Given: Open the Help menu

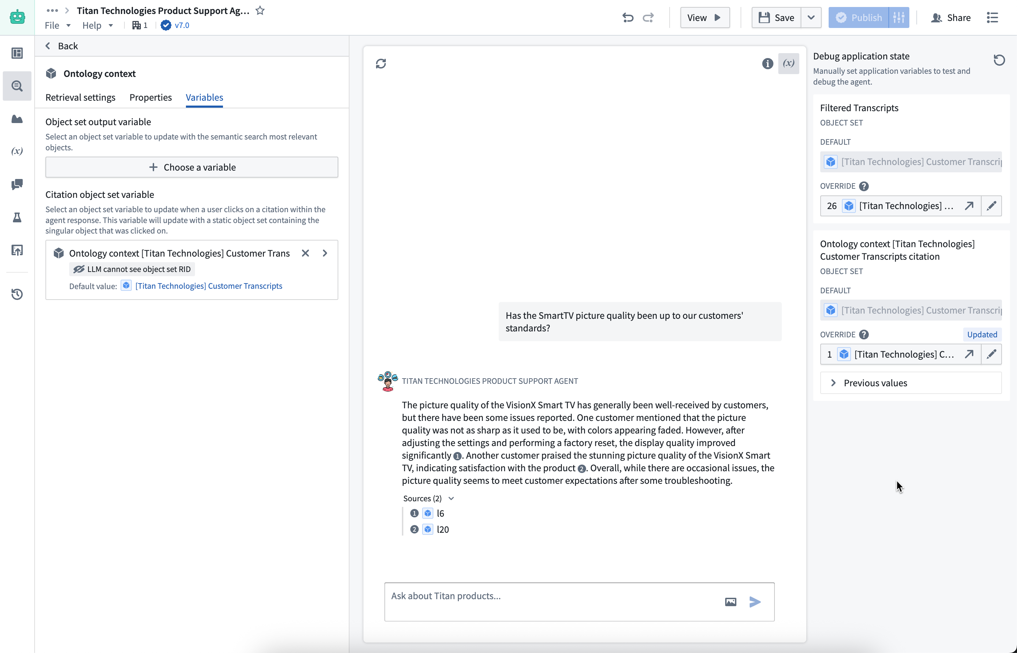Looking at the screenshot, I should pyautogui.click(x=97, y=26).
